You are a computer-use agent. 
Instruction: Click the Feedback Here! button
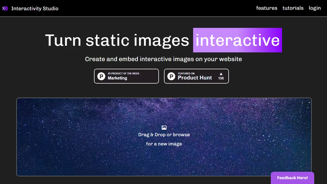pos(292,178)
